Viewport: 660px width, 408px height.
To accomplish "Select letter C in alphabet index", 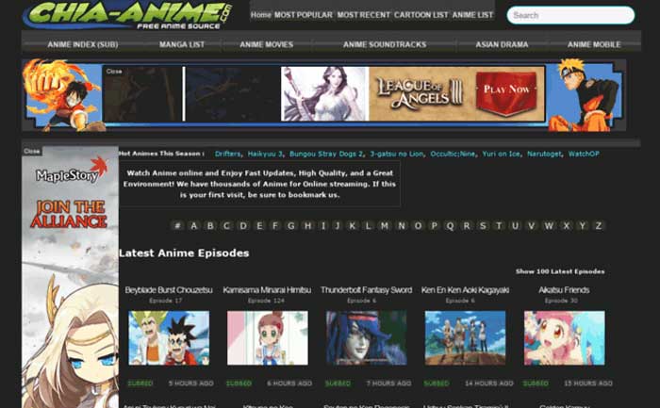I will [x=226, y=225].
